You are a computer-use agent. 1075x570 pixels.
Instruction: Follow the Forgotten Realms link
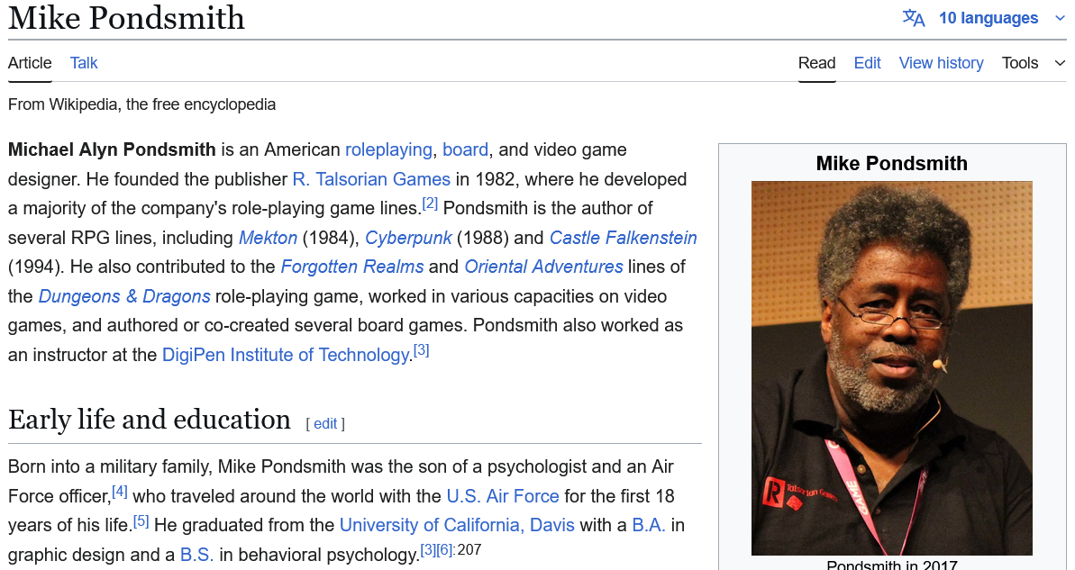[x=352, y=267]
